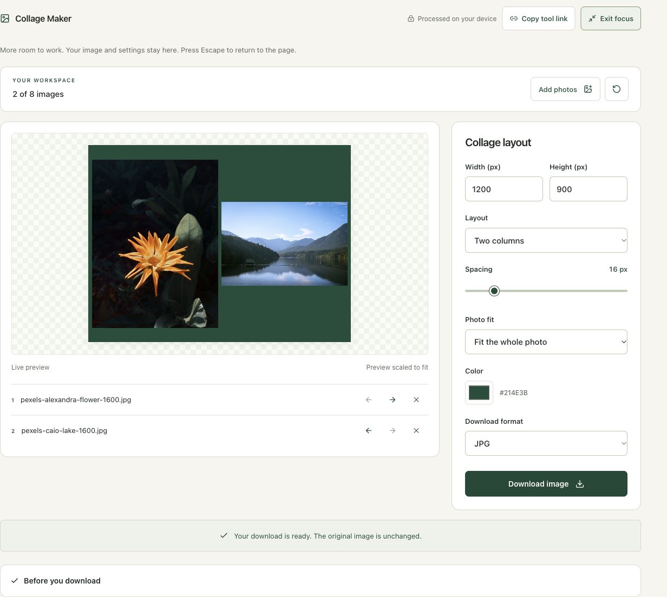Click the lock icon beside Processed on your device
Screen dimensions: 667x597
(411, 18)
